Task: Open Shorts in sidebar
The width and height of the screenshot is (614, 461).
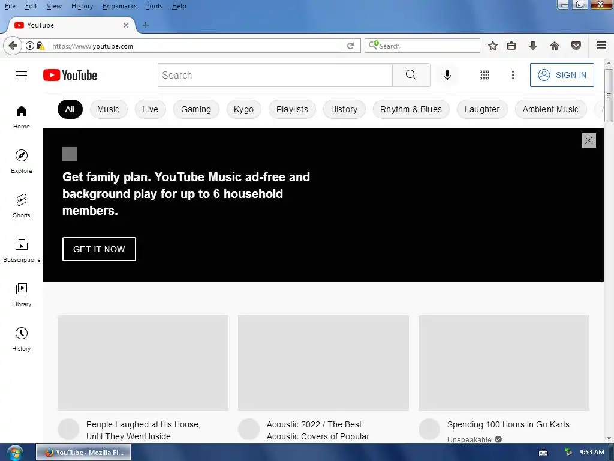Action: (22, 205)
